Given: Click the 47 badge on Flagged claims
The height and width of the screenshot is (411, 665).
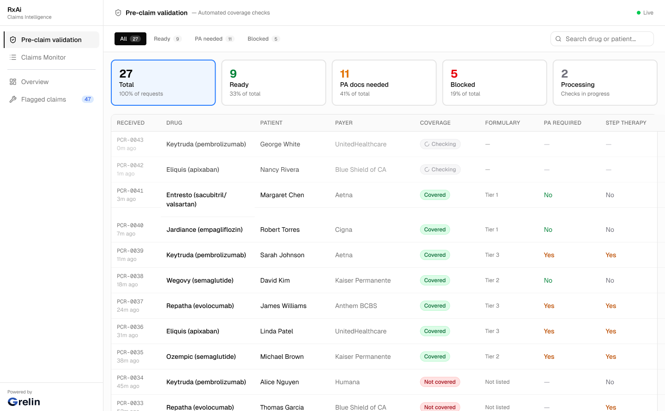Looking at the screenshot, I should [88, 99].
